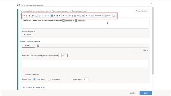The height and width of the screenshot is (96, 171).
Task: Align text left
Action: [52, 16]
